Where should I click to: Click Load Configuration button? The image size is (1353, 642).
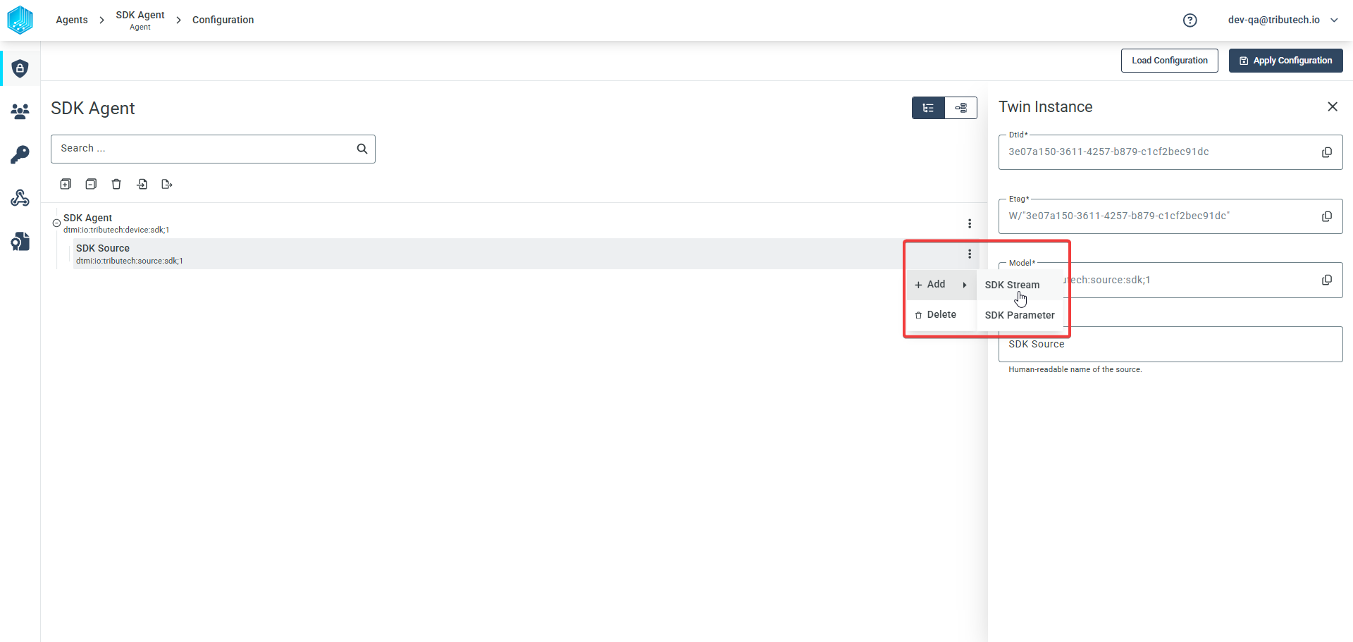coord(1170,61)
